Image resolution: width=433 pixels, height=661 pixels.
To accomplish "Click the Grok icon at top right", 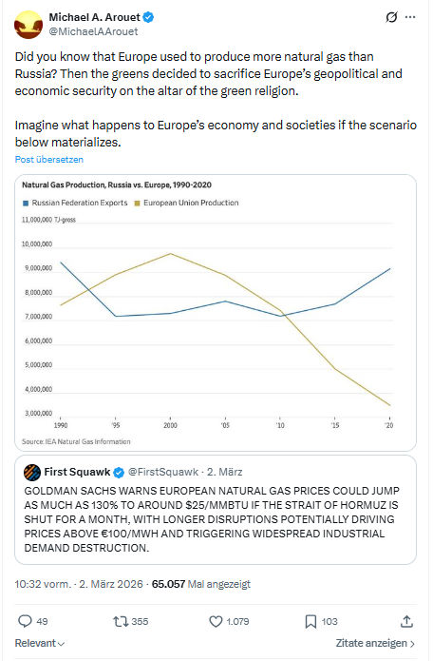I will tap(391, 17).
